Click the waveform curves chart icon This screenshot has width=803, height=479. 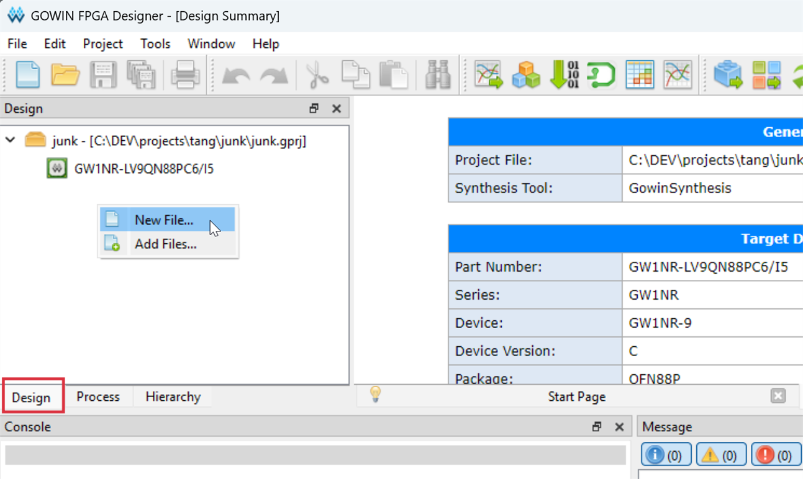click(678, 74)
